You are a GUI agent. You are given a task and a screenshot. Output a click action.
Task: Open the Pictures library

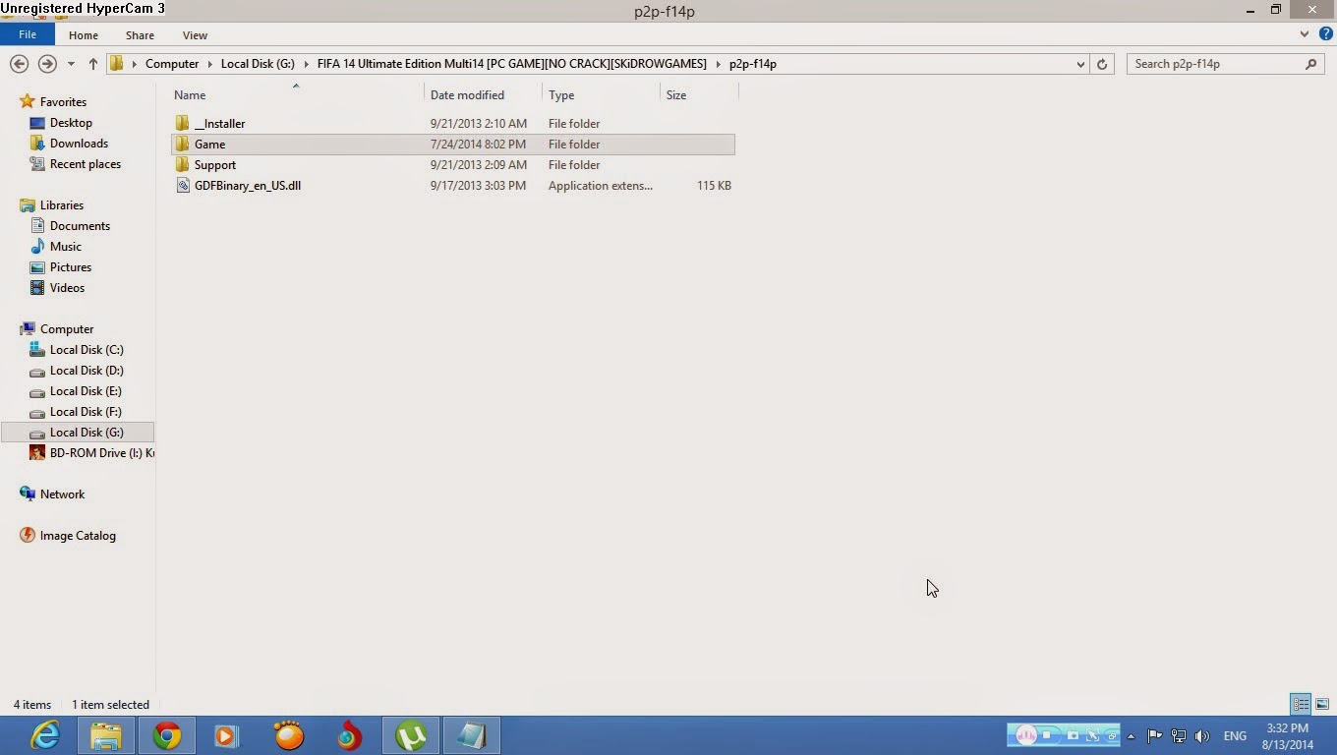tap(71, 267)
